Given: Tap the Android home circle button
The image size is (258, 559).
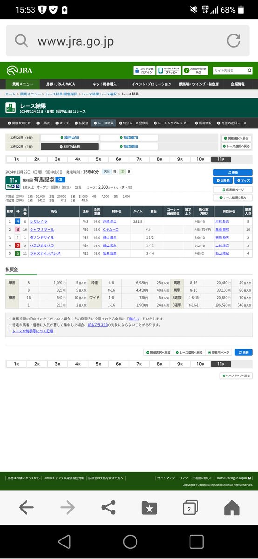Looking at the screenshot, I should click(130, 541).
